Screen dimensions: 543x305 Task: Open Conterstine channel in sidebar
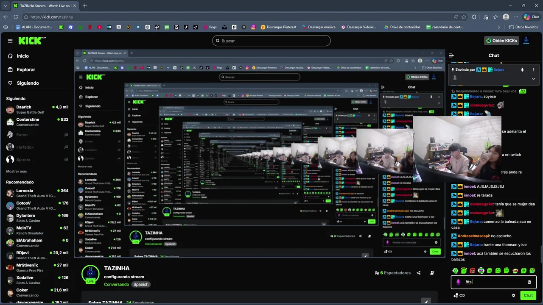click(37, 122)
